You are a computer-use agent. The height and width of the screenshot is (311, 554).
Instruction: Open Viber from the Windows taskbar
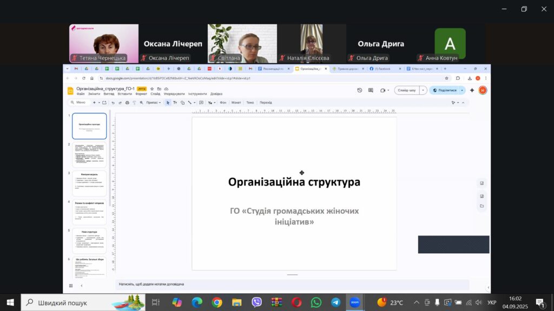tap(256, 302)
